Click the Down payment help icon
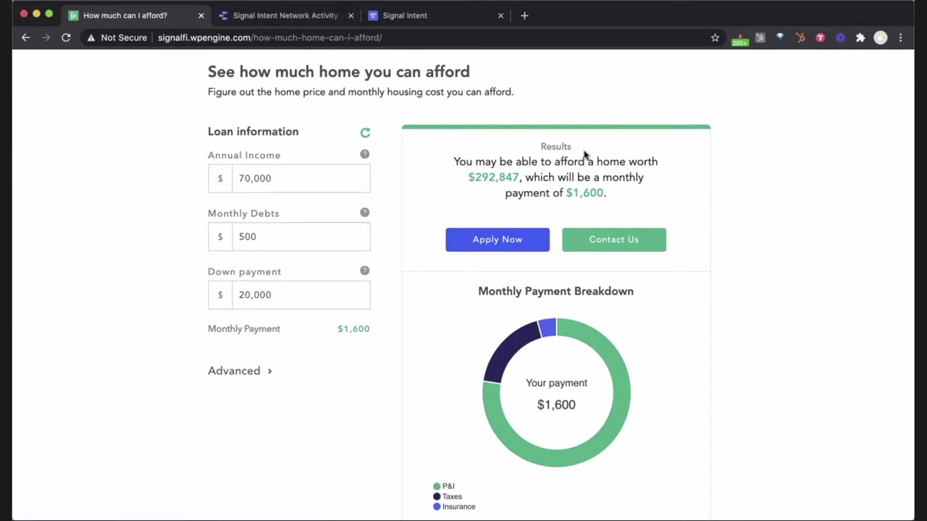 [x=364, y=271]
